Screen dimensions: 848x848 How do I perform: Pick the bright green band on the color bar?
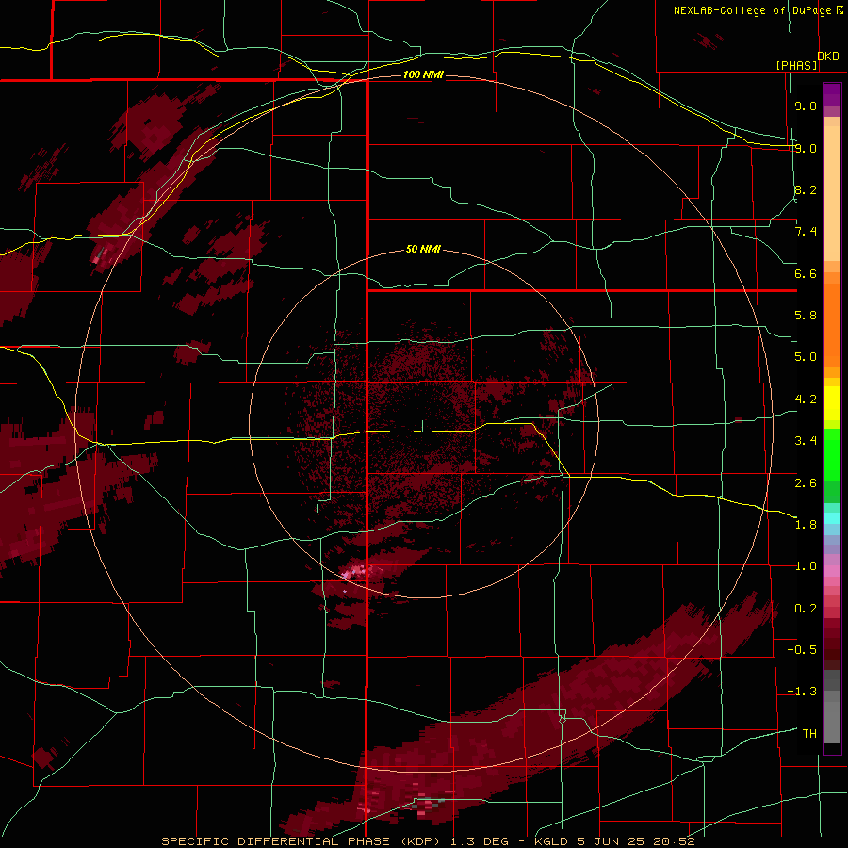pyautogui.click(x=832, y=455)
